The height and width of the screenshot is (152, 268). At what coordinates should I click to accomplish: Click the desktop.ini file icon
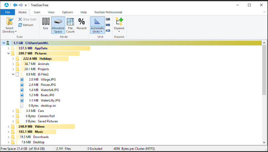click(x=22, y=106)
